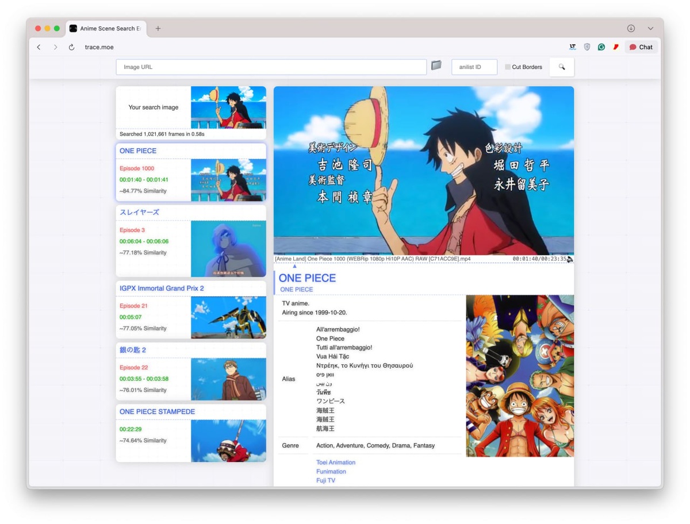Click the ONE PIECE cover art image
The width and height of the screenshot is (690, 524).
(x=520, y=376)
